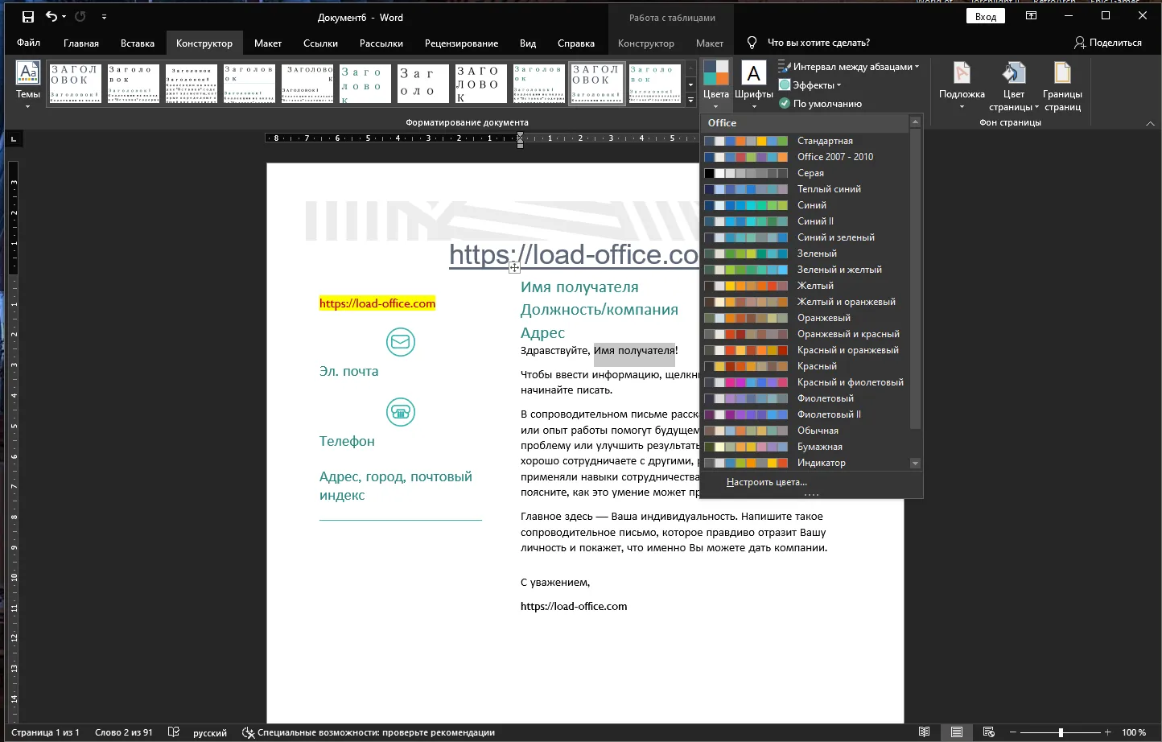Switch to read mode view in status bar
Screen dimensions: 1162x742
[x=925, y=732]
